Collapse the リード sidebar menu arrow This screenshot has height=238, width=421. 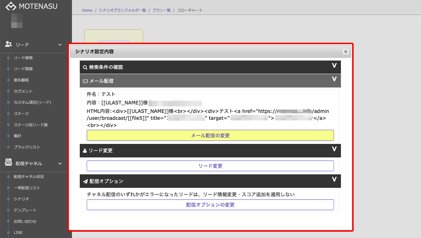pyautogui.click(x=60, y=45)
